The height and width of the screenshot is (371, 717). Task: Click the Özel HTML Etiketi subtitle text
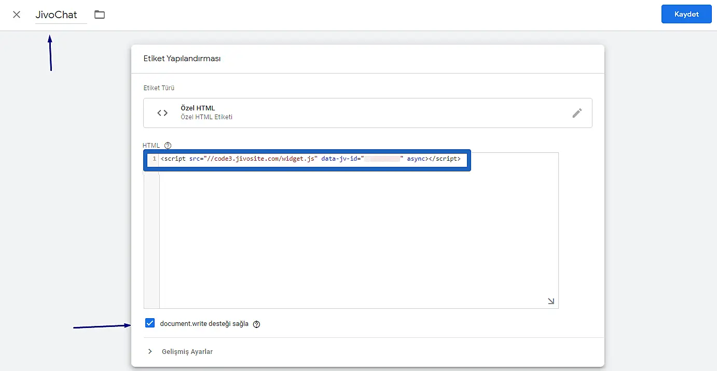point(206,117)
